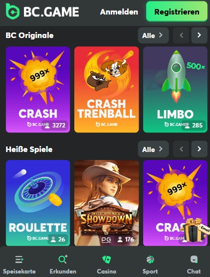Launch the Roulette game tile
The height and width of the screenshot is (277, 210).
[38, 203]
